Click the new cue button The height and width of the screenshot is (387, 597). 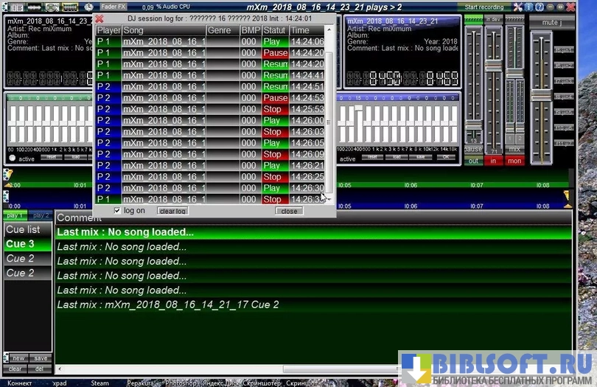18,358
